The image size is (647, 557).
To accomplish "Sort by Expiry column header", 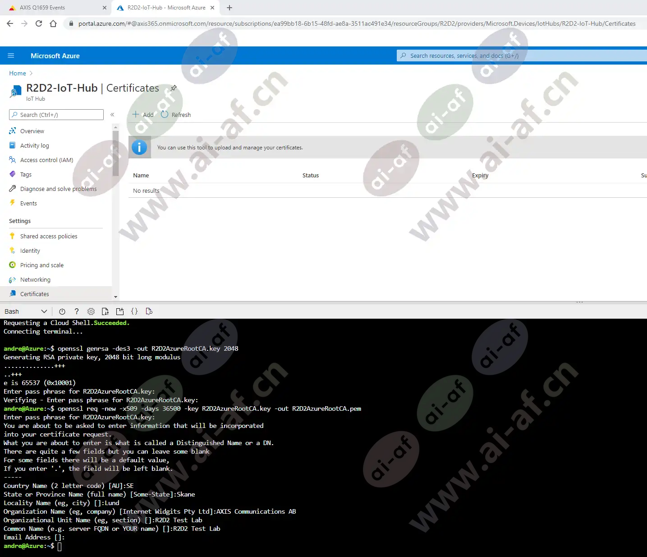I will click(x=480, y=175).
